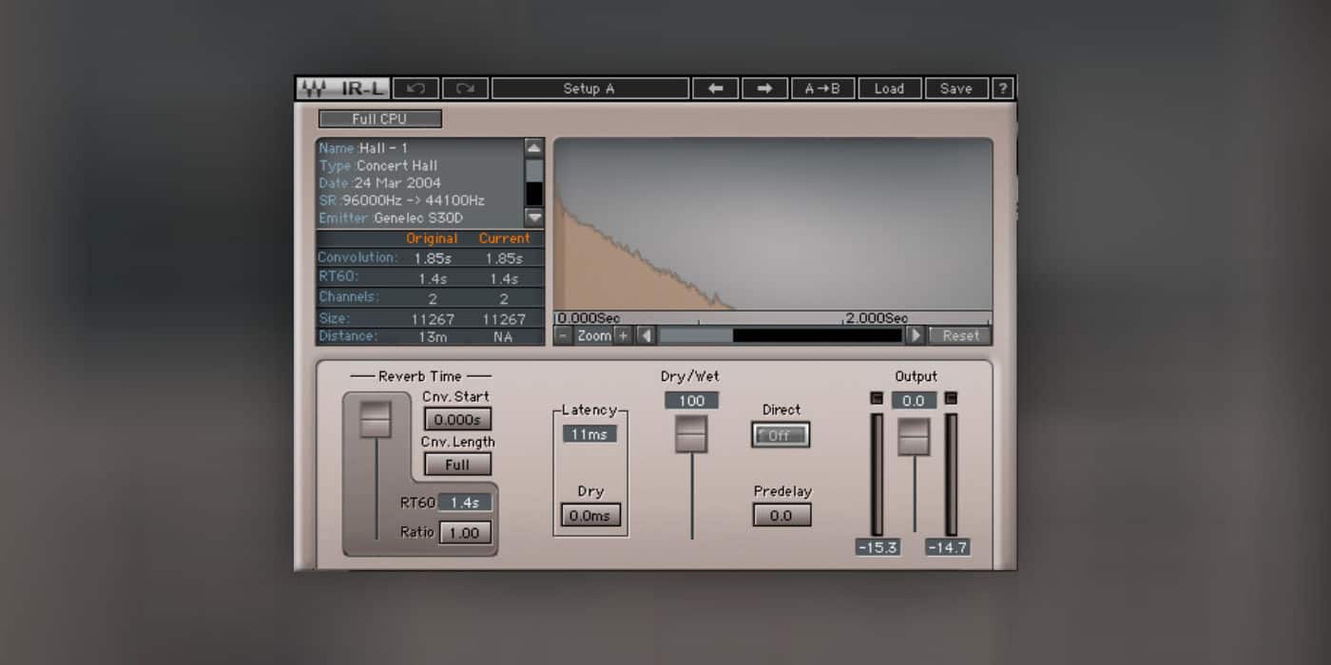Select the Ratio 1.00 value field
The width and height of the screenshot is (1331, 665).
click(x=465, y=533)
